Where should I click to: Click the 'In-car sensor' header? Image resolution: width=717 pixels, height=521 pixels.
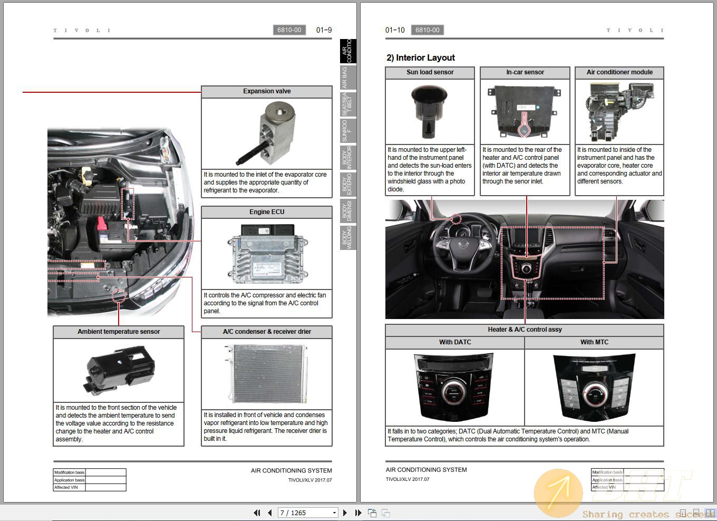pos(525,72)
